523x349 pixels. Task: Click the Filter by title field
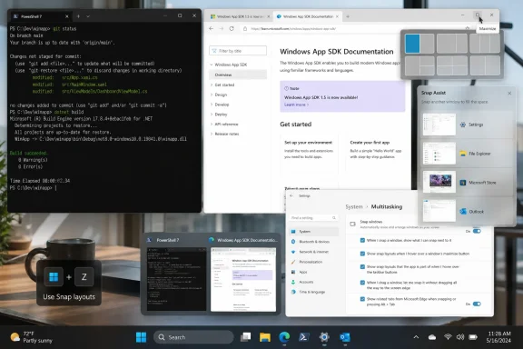[238, 51]
